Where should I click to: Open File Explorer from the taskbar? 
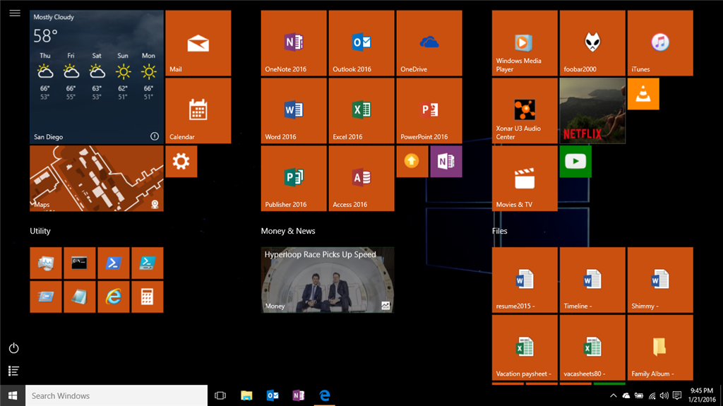pyautogui.click(x=246, y=395)
